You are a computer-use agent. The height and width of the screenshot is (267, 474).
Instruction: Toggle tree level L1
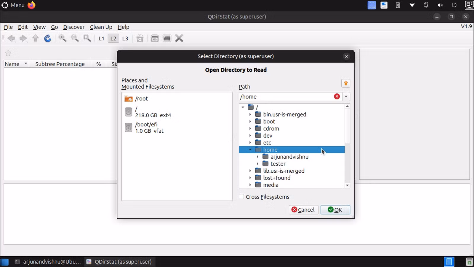(x=101, y=38)
